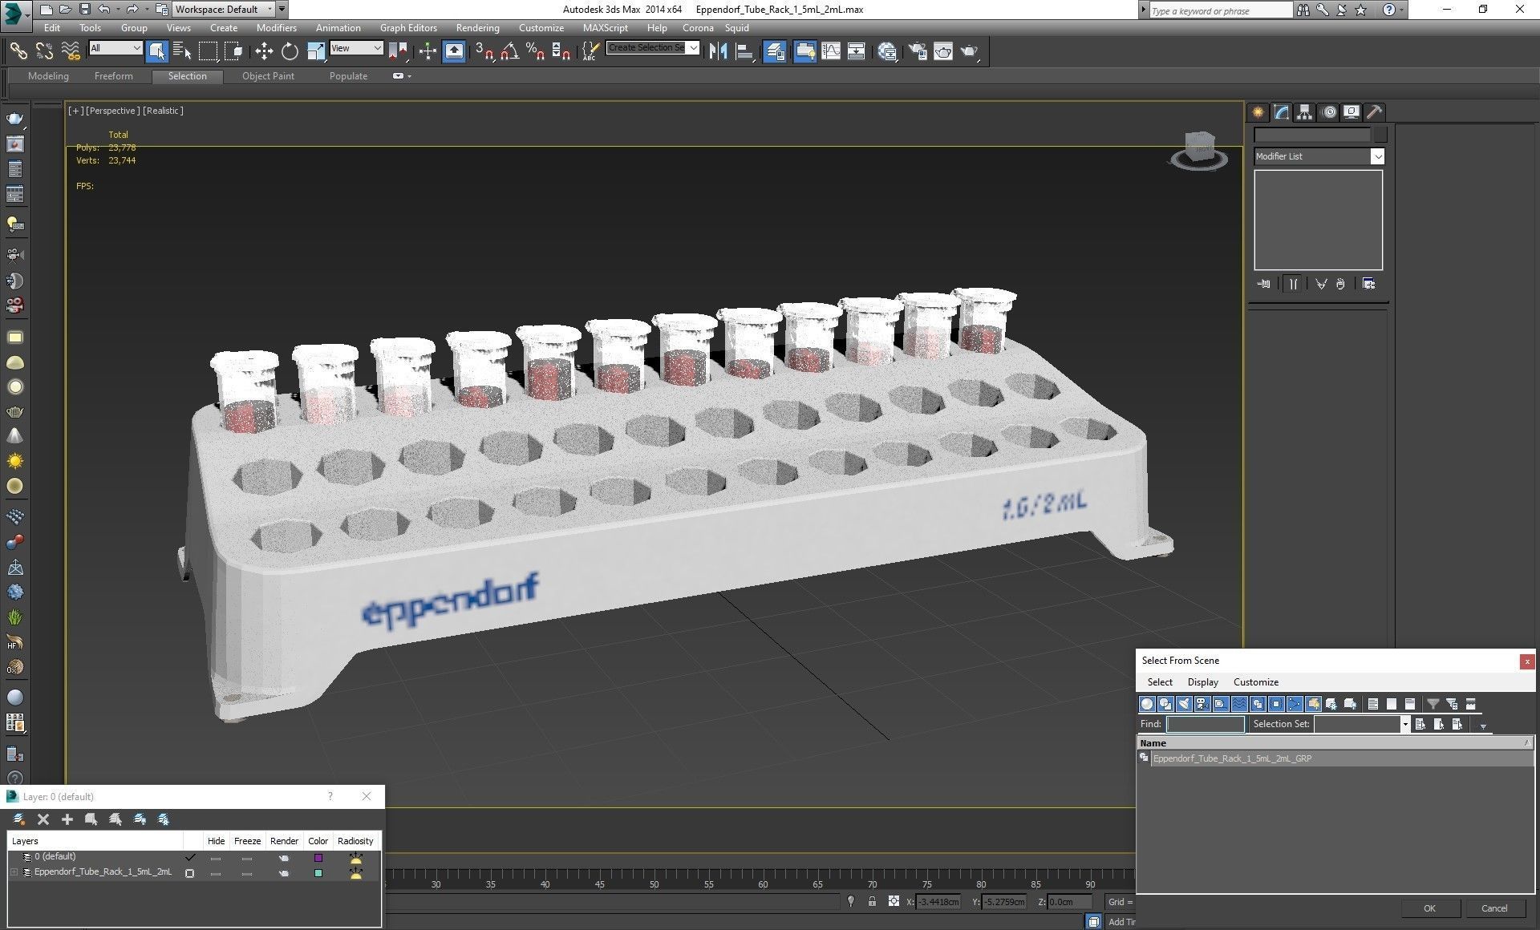This screenshot has width=1540, height=930.
Task: Click the Unlink Selection tool
Action: coord(44,51)
